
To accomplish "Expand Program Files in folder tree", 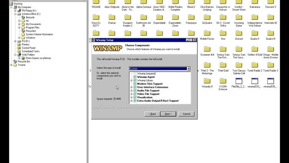I will click(19, 28).
